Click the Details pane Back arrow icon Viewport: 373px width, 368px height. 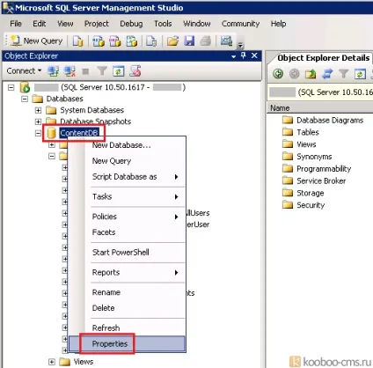click(x=278, y=73)
